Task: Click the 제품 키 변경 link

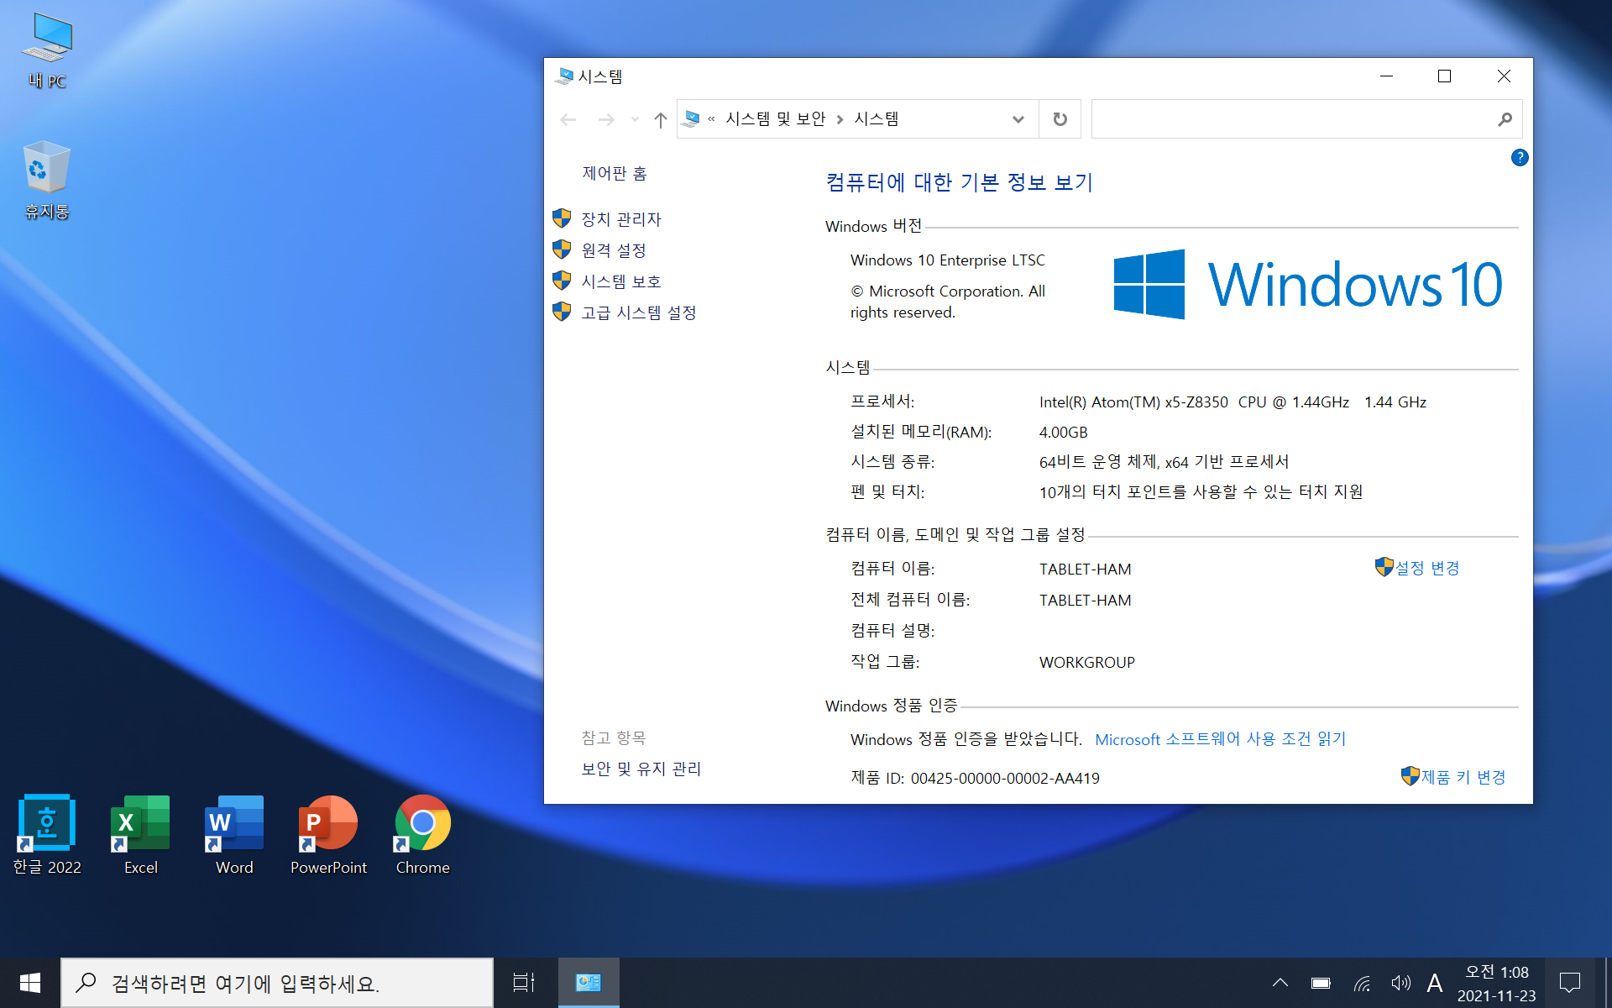Action: tap(1463, 777)
